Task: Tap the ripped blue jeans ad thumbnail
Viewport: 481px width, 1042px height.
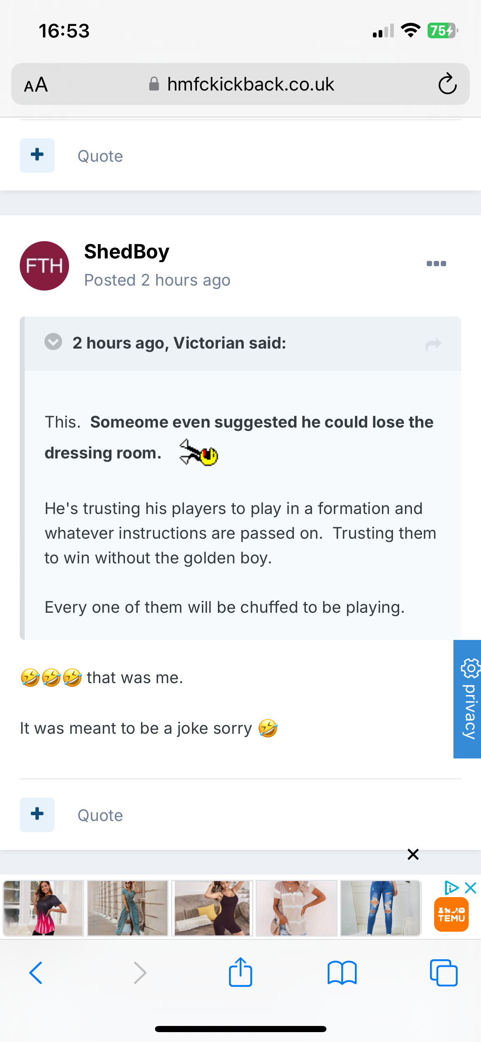Action: click(381, 908)
